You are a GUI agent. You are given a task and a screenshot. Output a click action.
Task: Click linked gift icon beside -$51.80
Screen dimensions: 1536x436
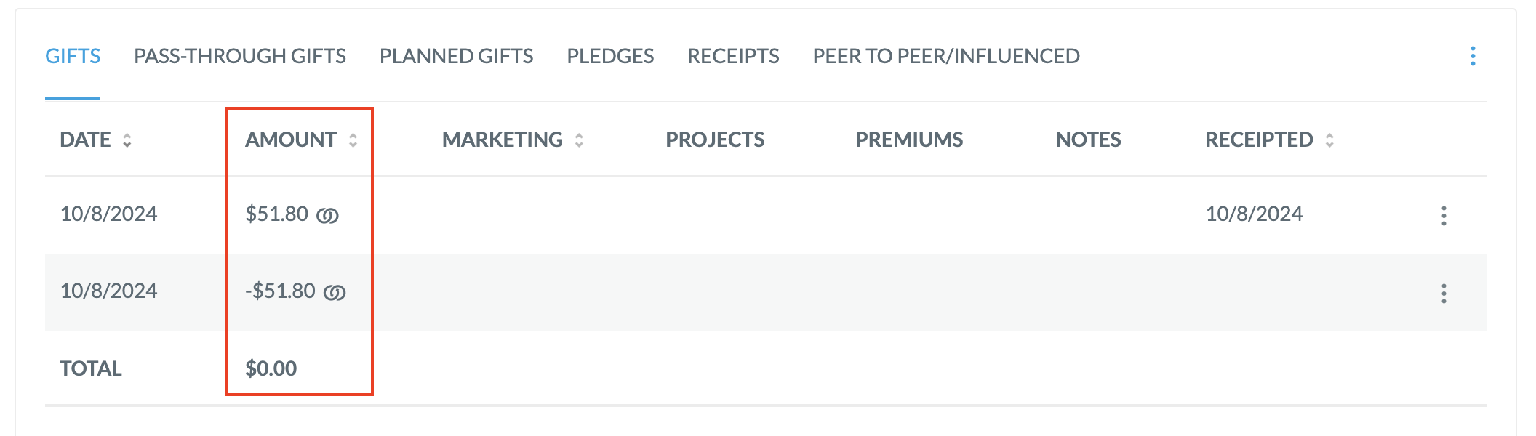coord(335,293)
